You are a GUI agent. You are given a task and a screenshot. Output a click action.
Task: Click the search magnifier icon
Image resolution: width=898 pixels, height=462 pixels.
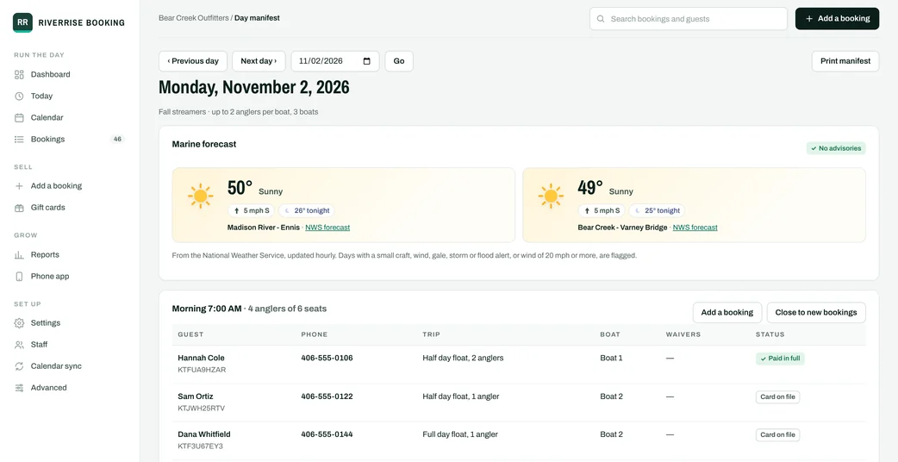pos(601,19)
